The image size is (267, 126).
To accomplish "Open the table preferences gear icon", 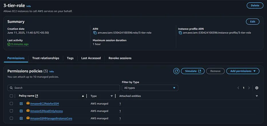I will (257, 88).
